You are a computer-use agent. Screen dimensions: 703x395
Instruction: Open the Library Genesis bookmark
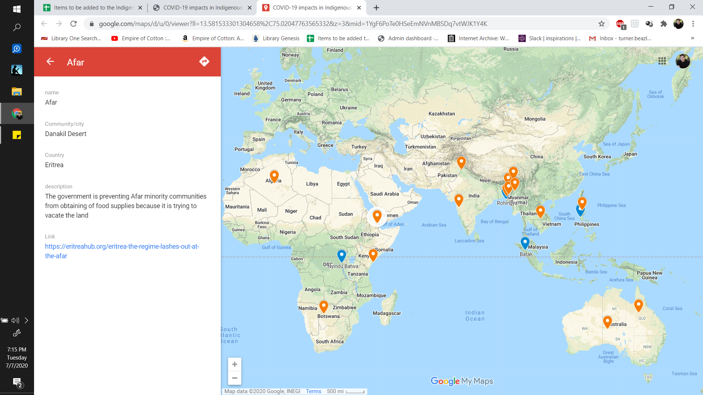[276, 38]
